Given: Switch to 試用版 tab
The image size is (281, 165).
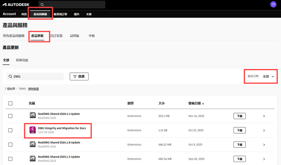Looking at the screenshot, I should click(74, 36).
